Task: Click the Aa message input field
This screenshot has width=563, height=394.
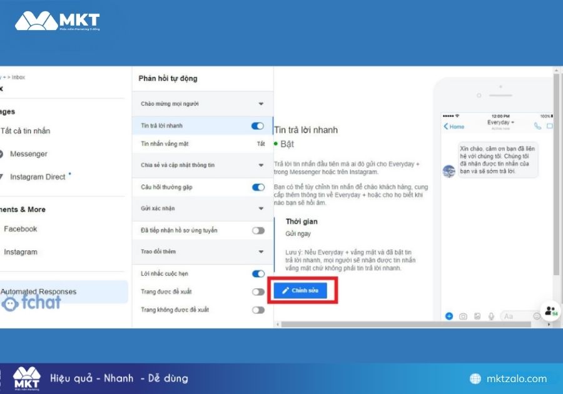Action: coord(514,316)
